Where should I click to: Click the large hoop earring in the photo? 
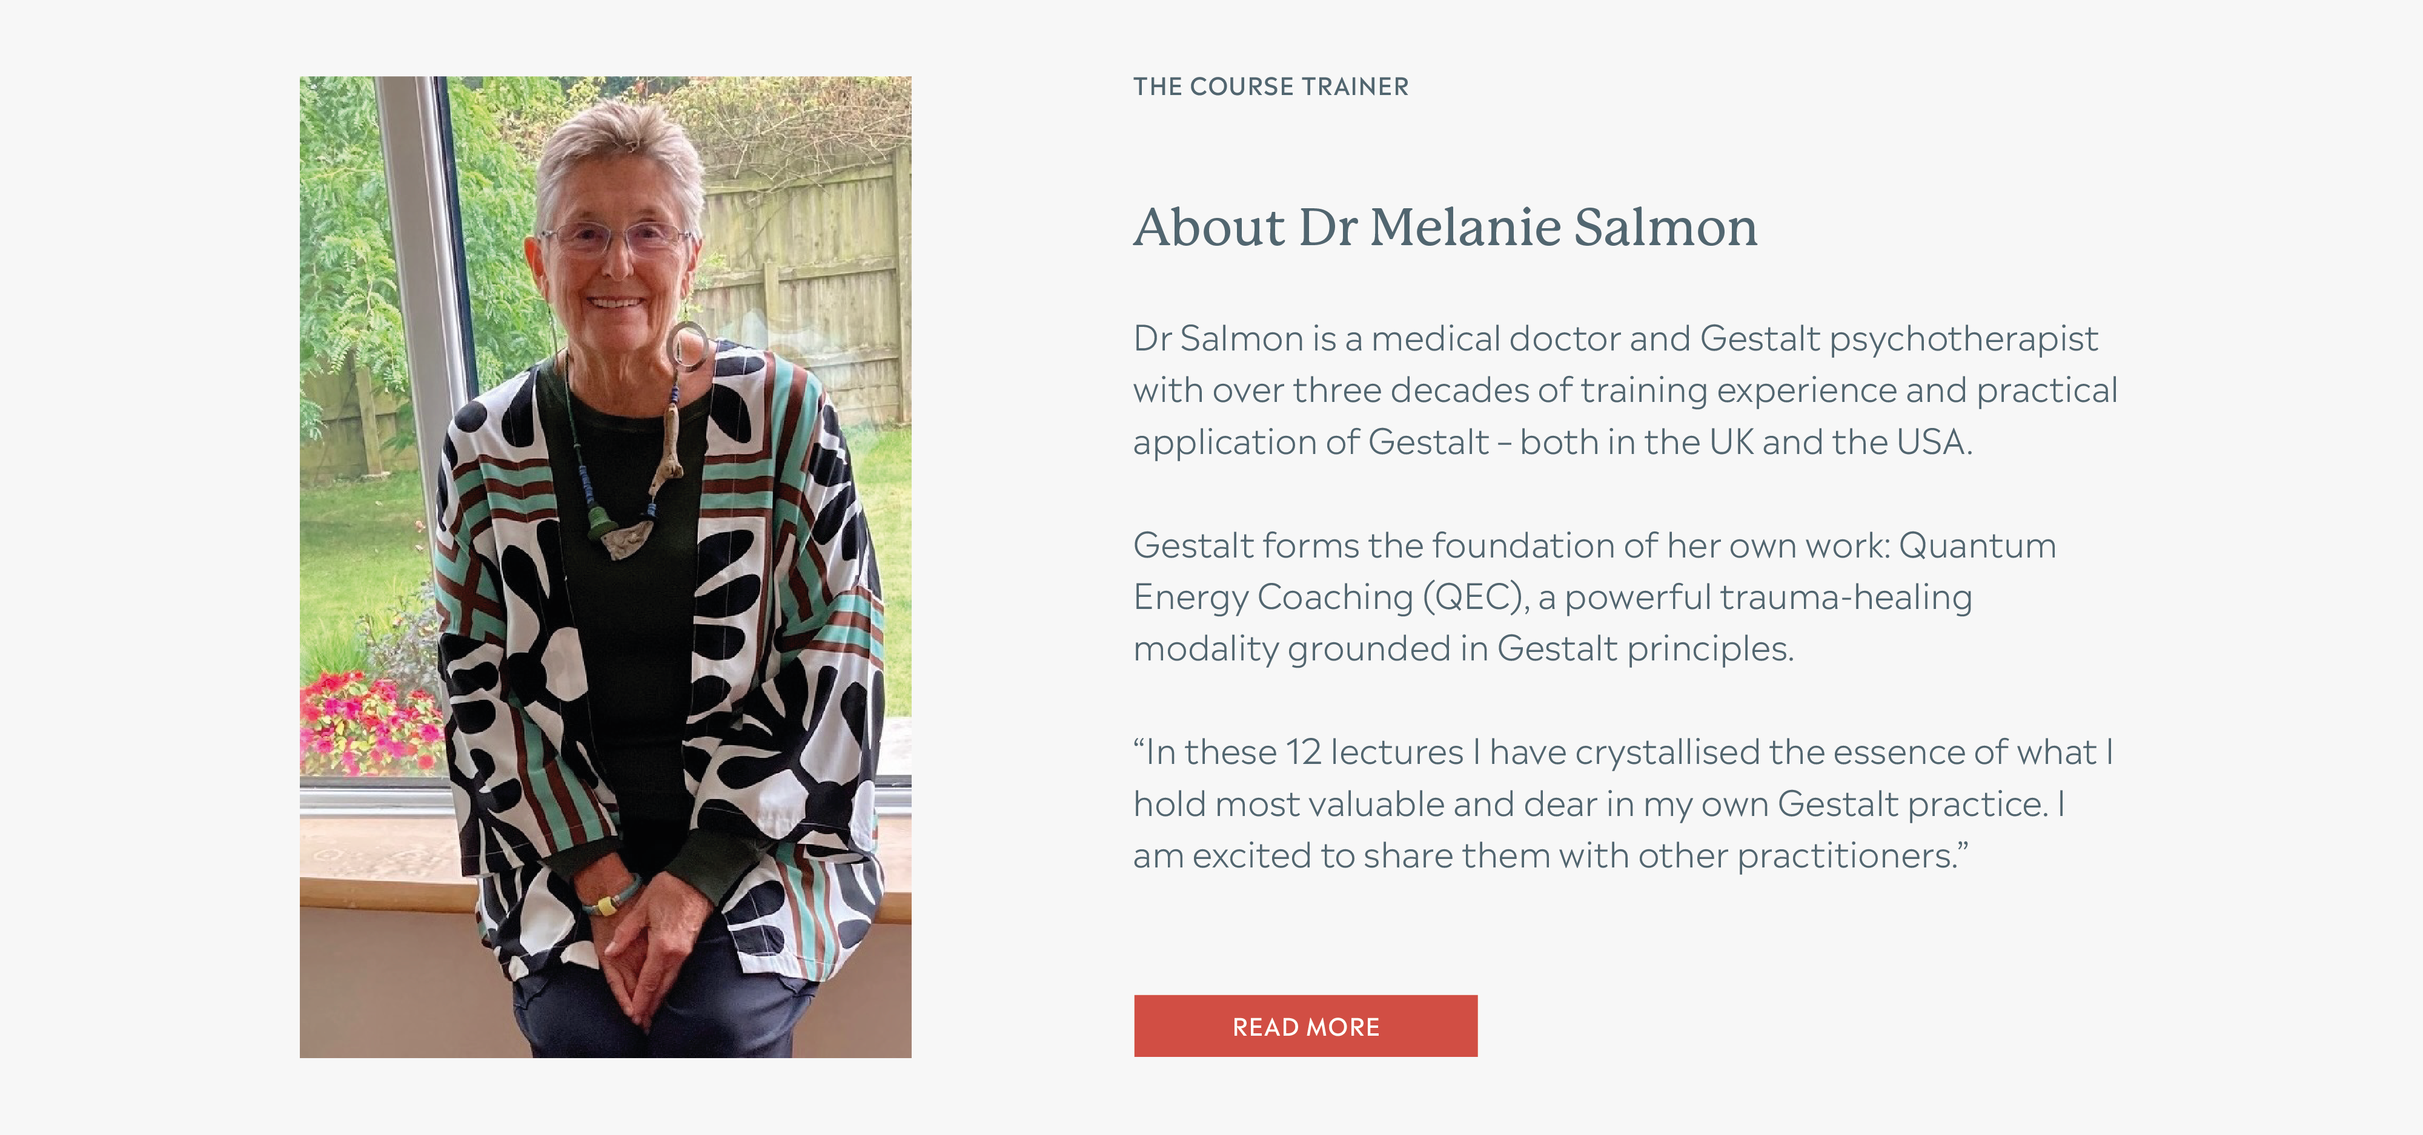689,345
